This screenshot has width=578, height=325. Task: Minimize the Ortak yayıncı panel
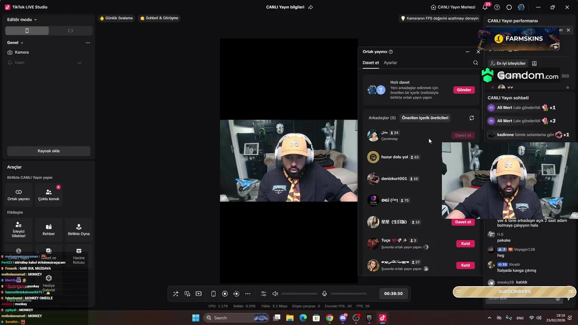[467, 52]
